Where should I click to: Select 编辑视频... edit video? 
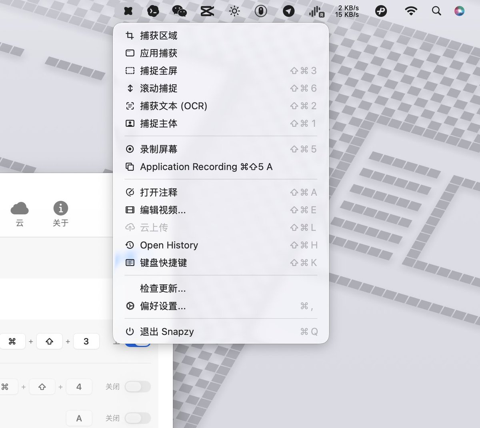tap(221, 210)
